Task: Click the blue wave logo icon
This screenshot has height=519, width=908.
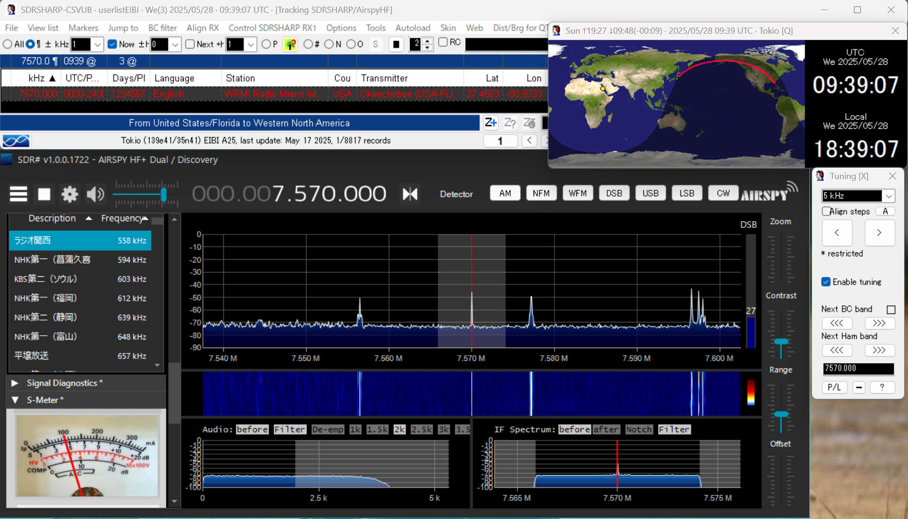Action: point(16,141)
